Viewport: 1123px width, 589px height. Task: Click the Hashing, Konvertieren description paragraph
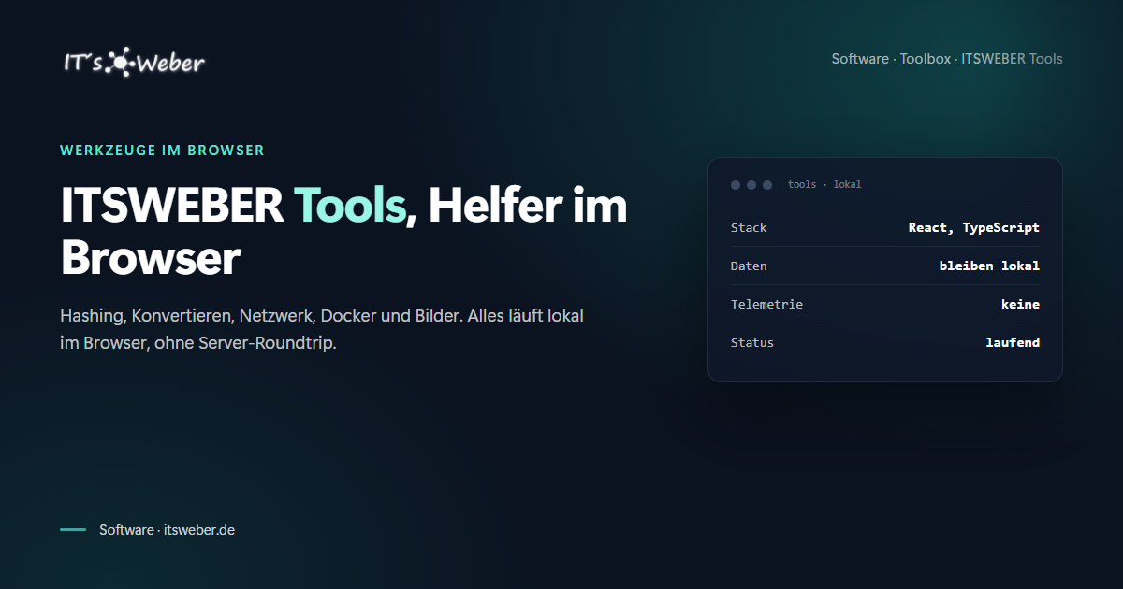[322, 329]
